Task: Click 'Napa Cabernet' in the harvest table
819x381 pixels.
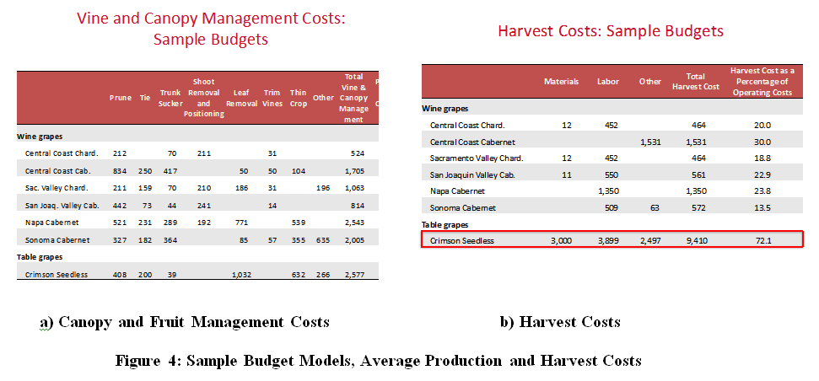Action: point(457,191)
